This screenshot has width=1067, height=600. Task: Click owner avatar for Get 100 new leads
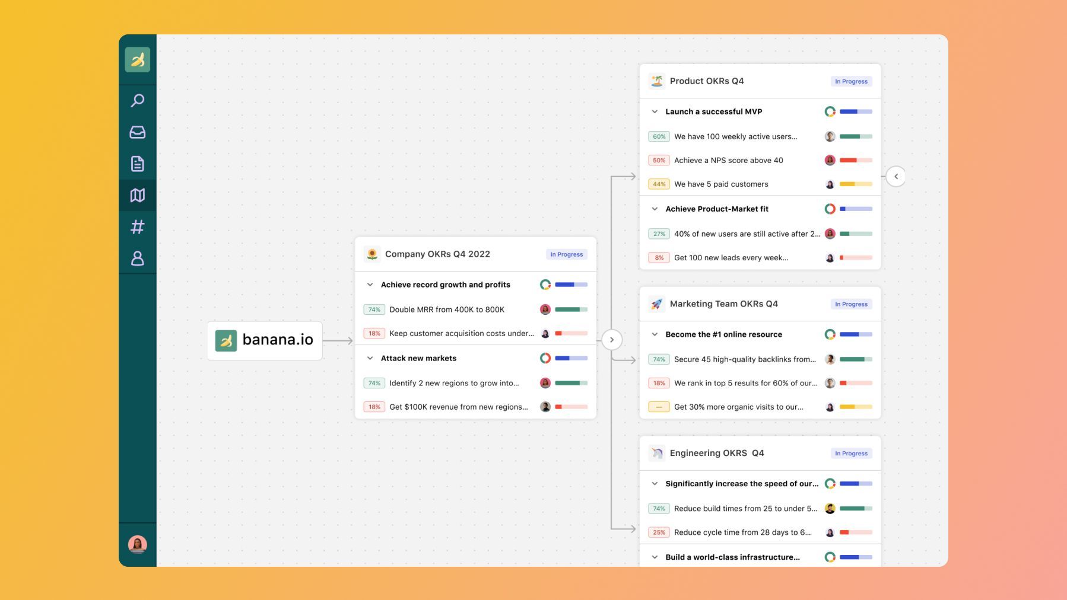pyautogui.click(x=830, y=258)
